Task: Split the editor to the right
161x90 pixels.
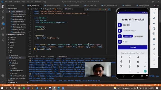Action: [x=155, y=6]
